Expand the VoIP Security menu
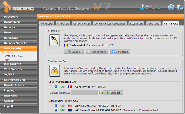 click(18, 69)
